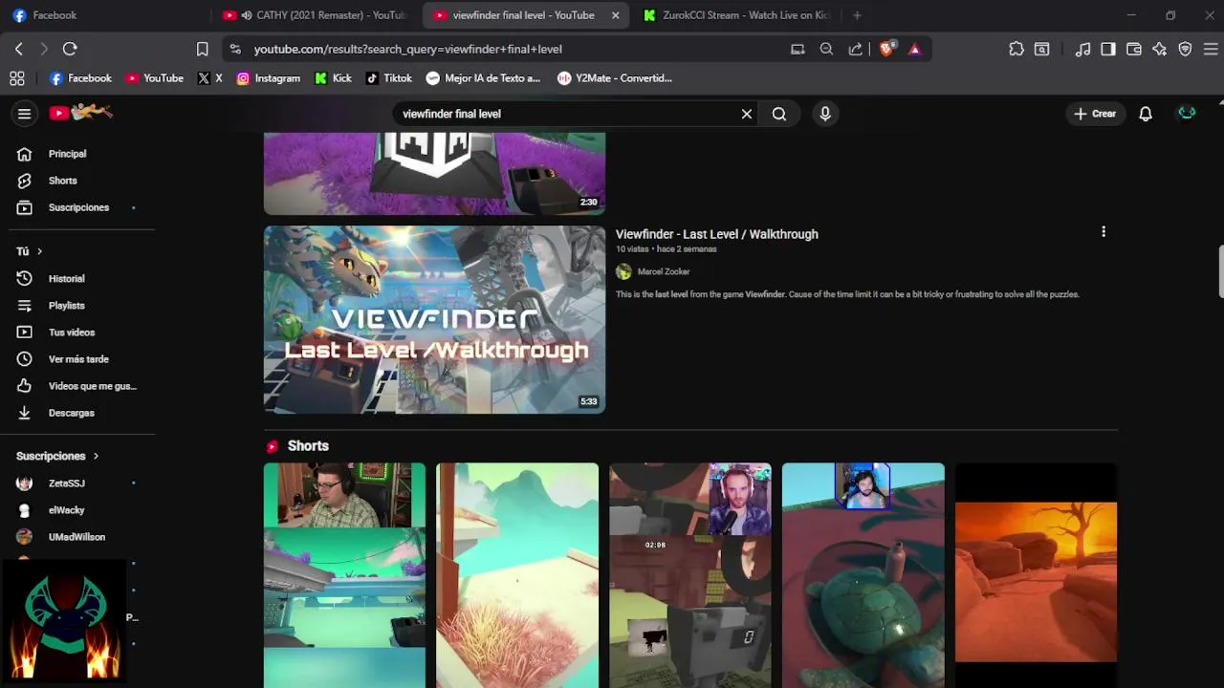Image resolution: width=1224 pixels, height=688 pixels.
Task: Open Tiktok bookmark in bookmarks bar
Action: 389,78
